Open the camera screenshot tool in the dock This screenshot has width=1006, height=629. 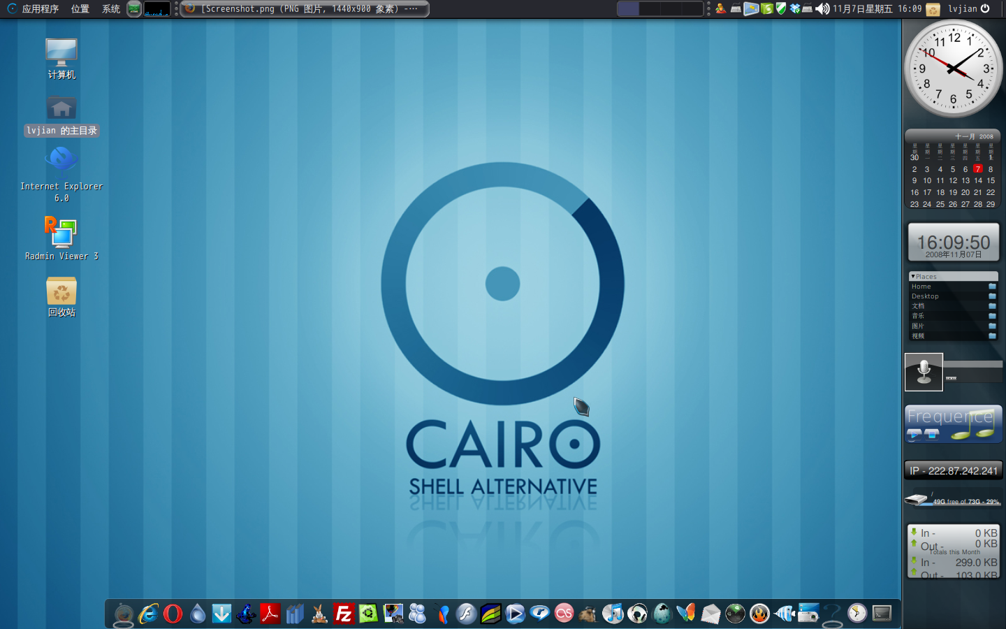pyautogui.click(x=808, y=614)
